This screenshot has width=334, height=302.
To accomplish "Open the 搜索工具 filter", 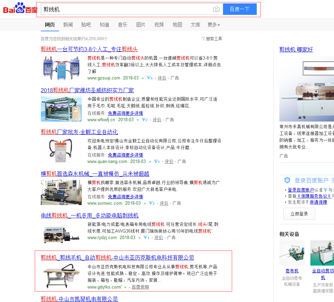I will pos(212,39).
